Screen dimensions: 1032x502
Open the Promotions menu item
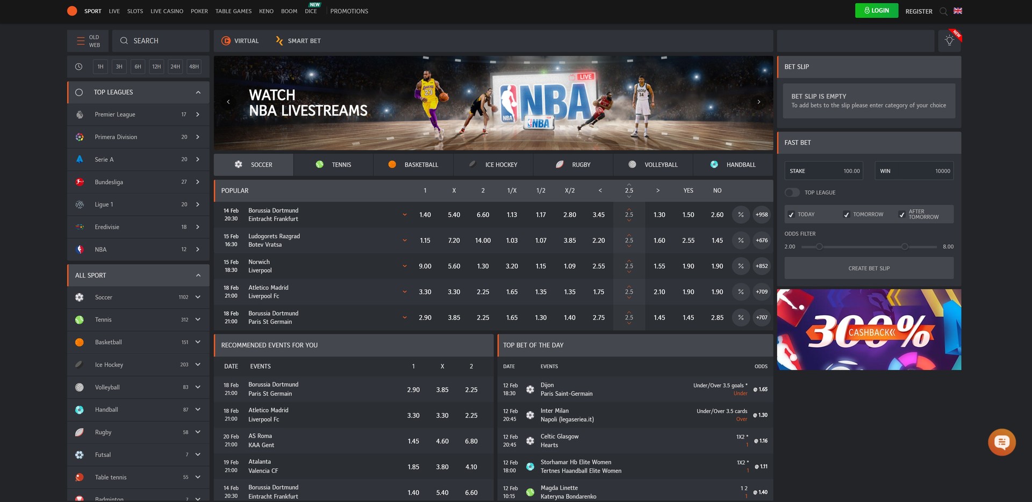349,11
